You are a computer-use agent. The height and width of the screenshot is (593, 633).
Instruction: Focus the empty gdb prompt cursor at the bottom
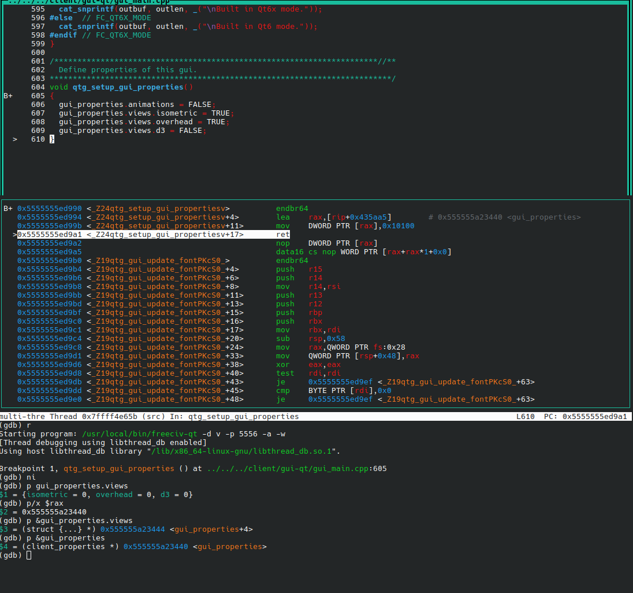(x=29, y=555)
